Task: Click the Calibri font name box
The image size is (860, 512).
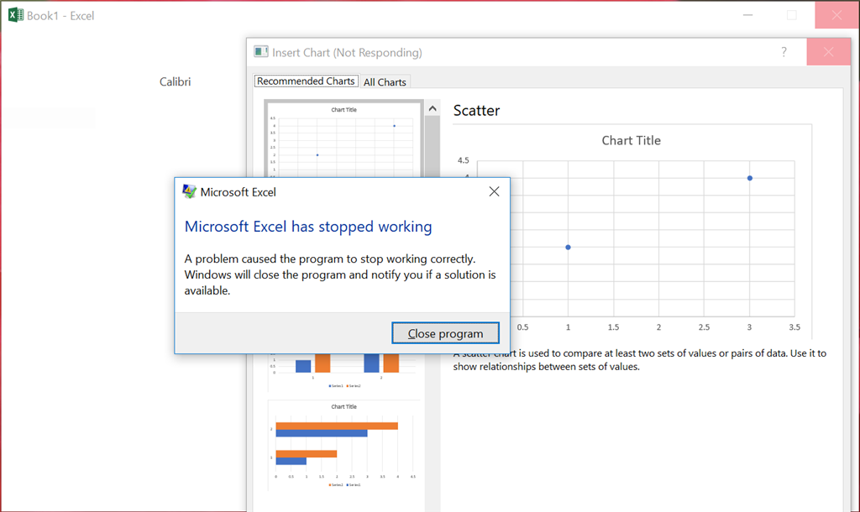Action: (175, 81)
